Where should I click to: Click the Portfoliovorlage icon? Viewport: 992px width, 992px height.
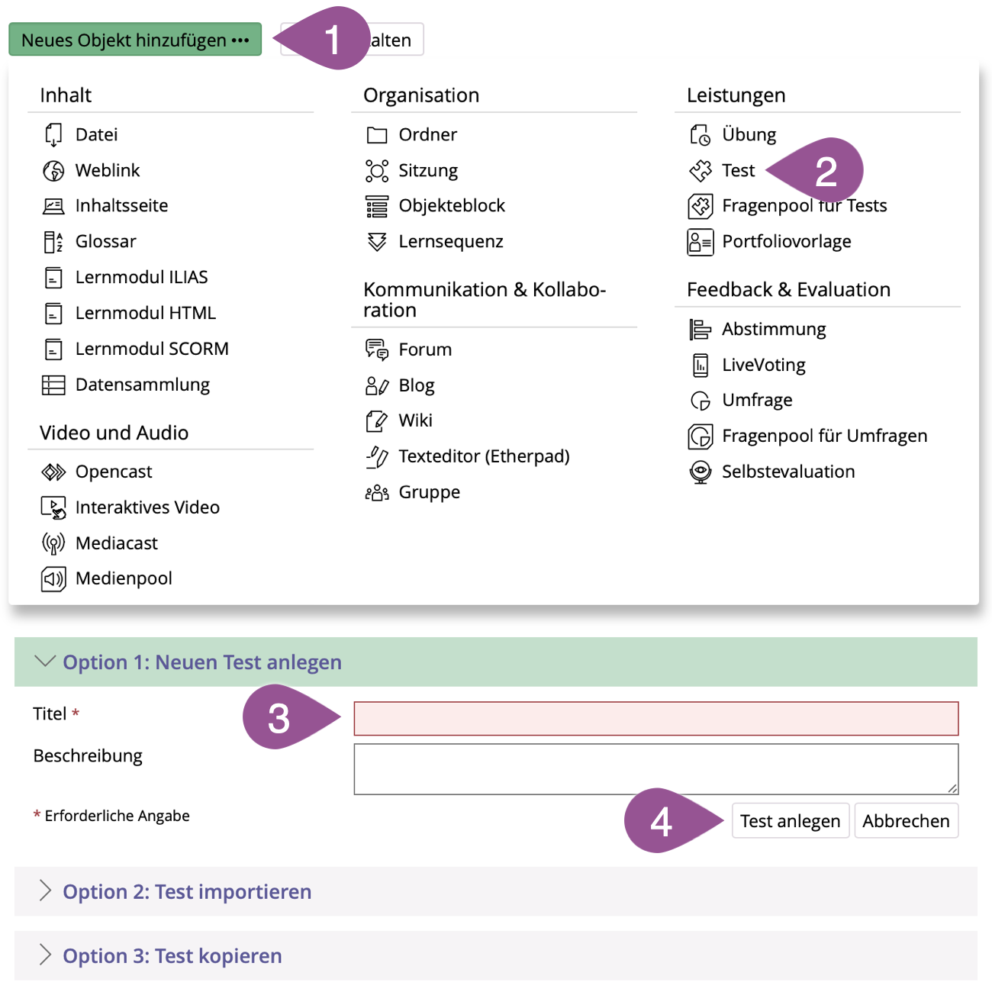701,242
